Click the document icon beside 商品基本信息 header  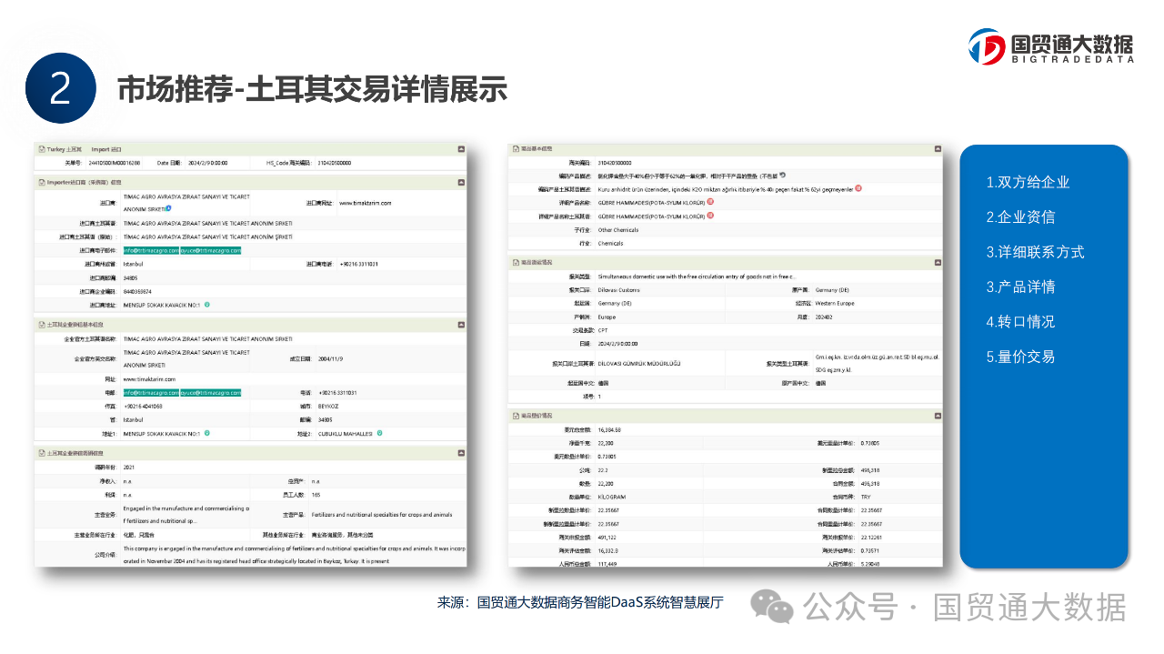tap(514, 147)
